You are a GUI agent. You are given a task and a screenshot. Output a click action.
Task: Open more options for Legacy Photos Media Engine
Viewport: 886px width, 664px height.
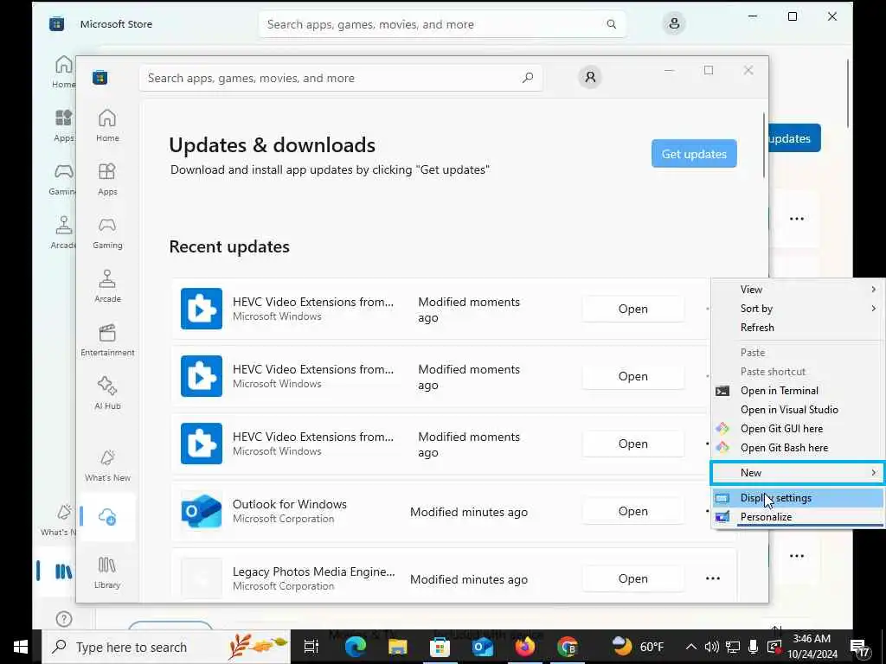click(713, 578)
